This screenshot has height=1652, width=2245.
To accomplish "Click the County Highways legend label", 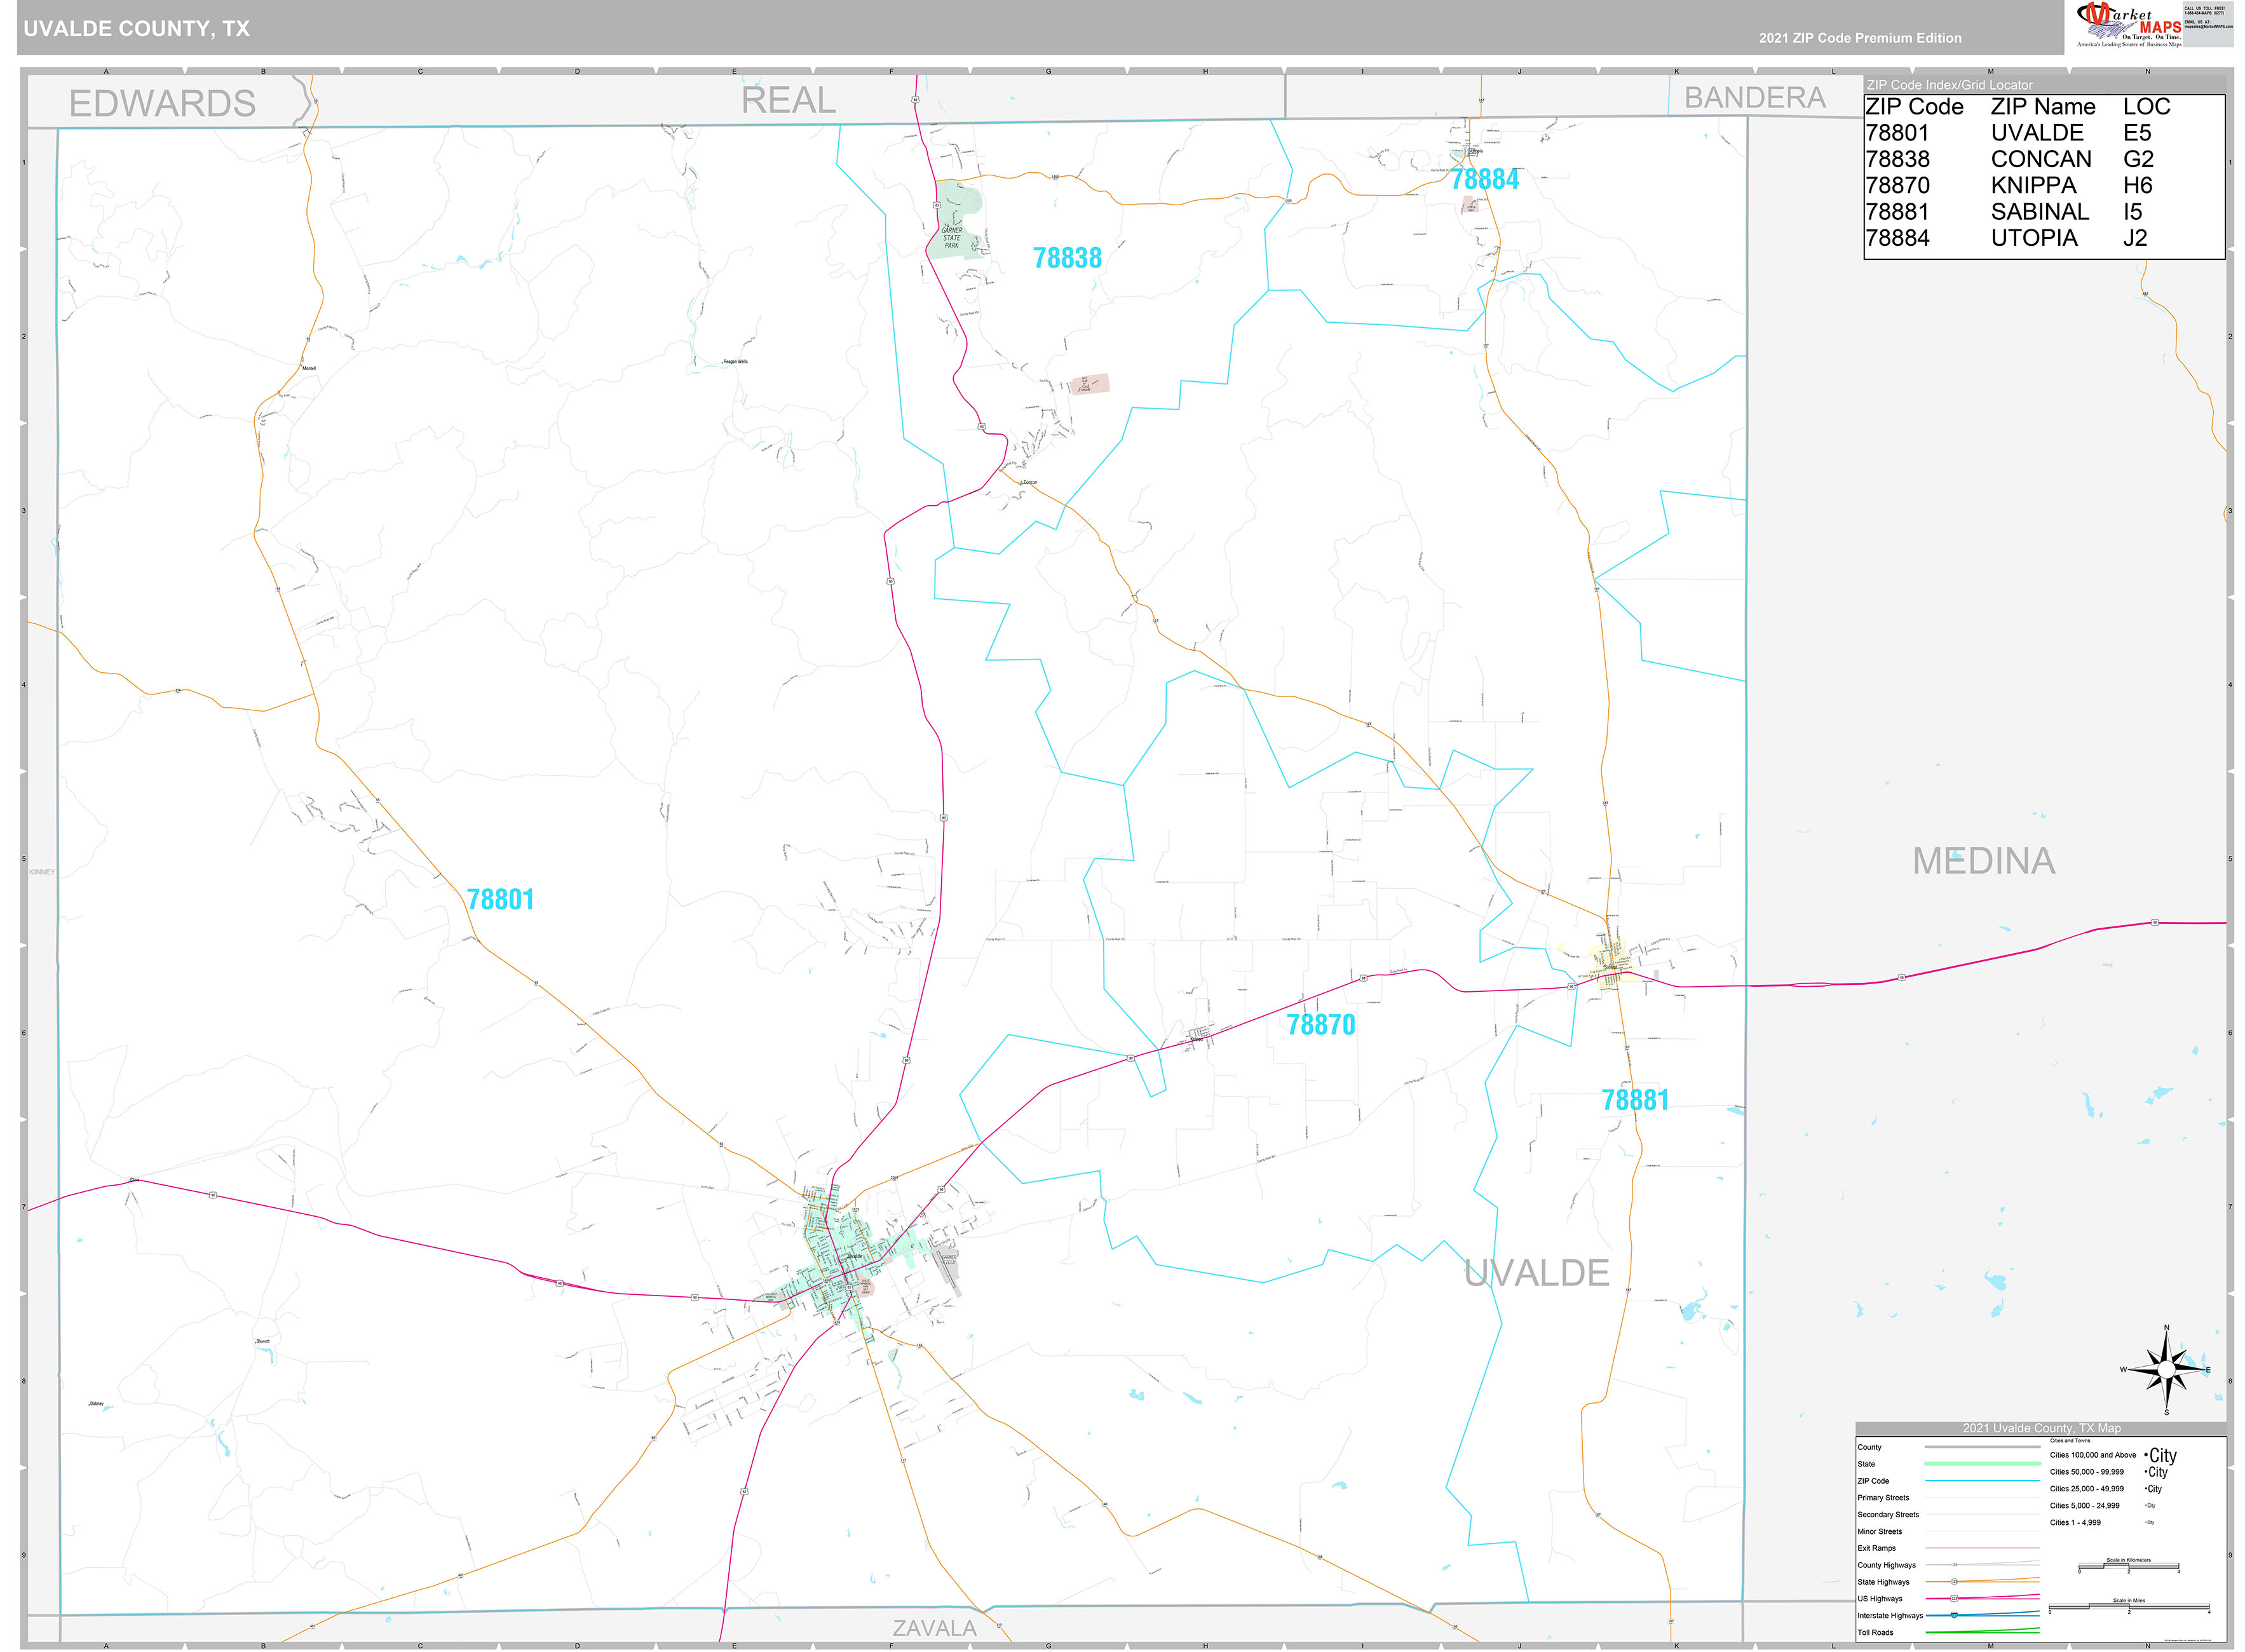I will click(1887, 1565).
